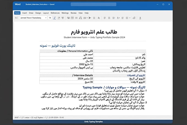The image size is (187, 125).
Task: Click the 'Interview Details' header text
Action: coord(83,75)
